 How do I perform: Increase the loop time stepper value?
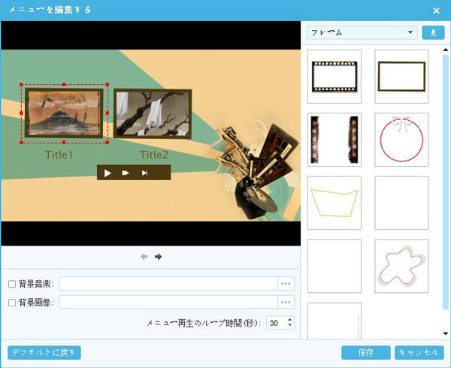coord(290,319)
